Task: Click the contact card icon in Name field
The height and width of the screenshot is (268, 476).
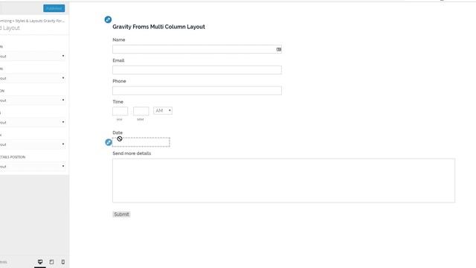Action: 279,49
